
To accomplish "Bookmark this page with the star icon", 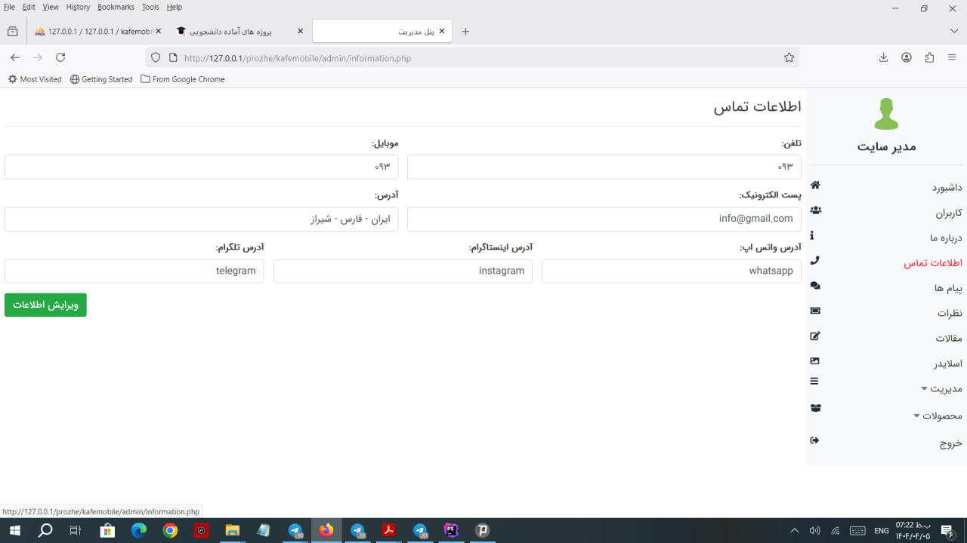I will coord(789,58).
